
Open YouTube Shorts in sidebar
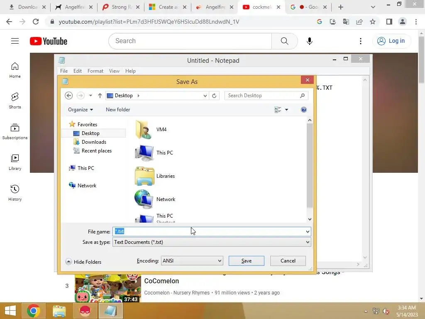15,101
